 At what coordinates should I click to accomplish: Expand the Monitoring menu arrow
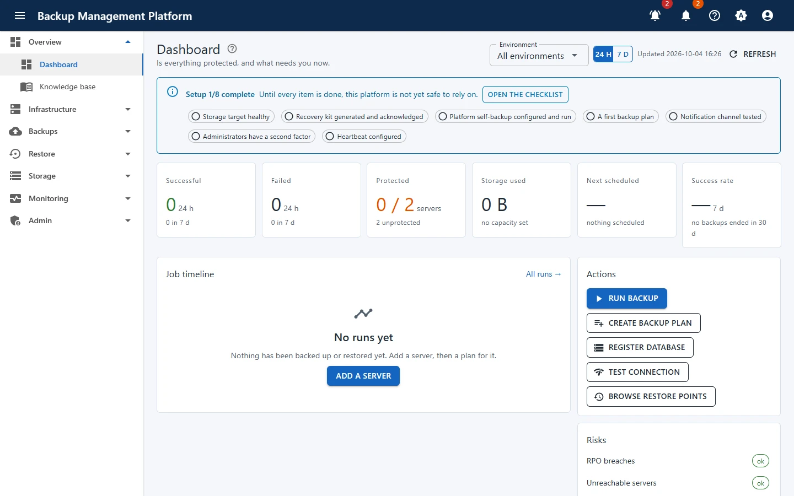128,198
